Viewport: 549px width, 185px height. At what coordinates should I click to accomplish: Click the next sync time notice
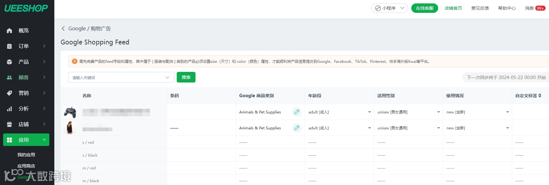[506, 77]
